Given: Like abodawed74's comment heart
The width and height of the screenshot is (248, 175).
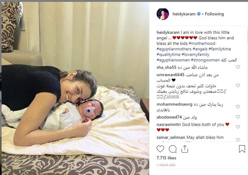Looking at the screenshot, I should 238,117.
